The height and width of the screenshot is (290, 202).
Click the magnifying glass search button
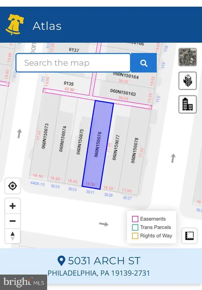point(144,63)
